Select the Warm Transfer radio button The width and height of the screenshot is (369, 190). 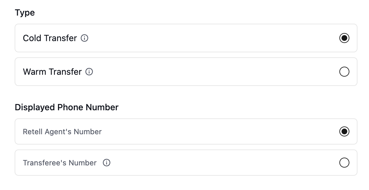tap(344, 72)
